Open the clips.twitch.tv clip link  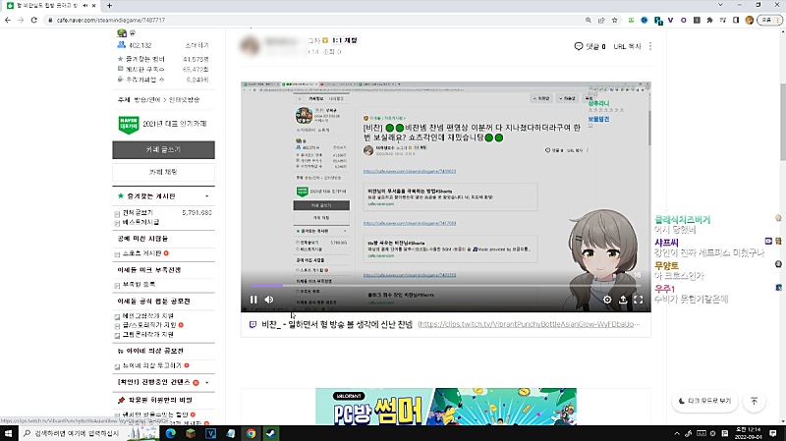529,324
